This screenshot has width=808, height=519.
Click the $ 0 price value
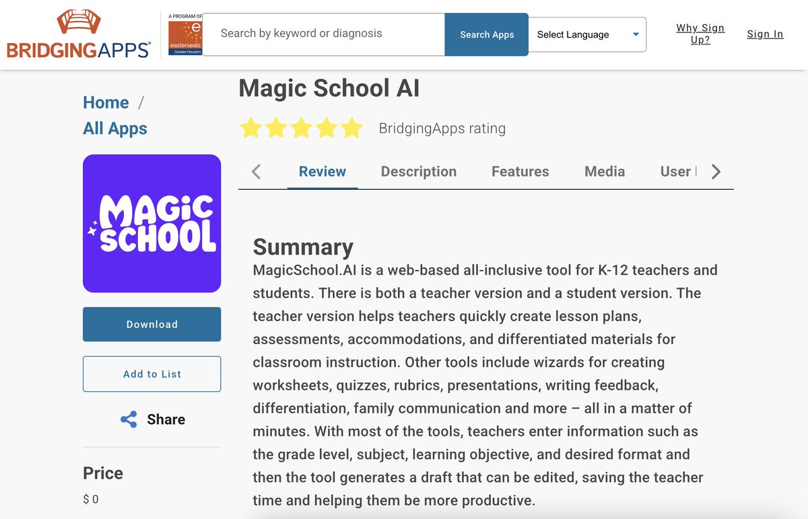[90, 499]
